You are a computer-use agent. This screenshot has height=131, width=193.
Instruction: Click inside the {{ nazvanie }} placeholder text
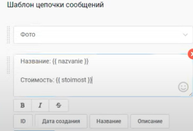coord(71,61)
